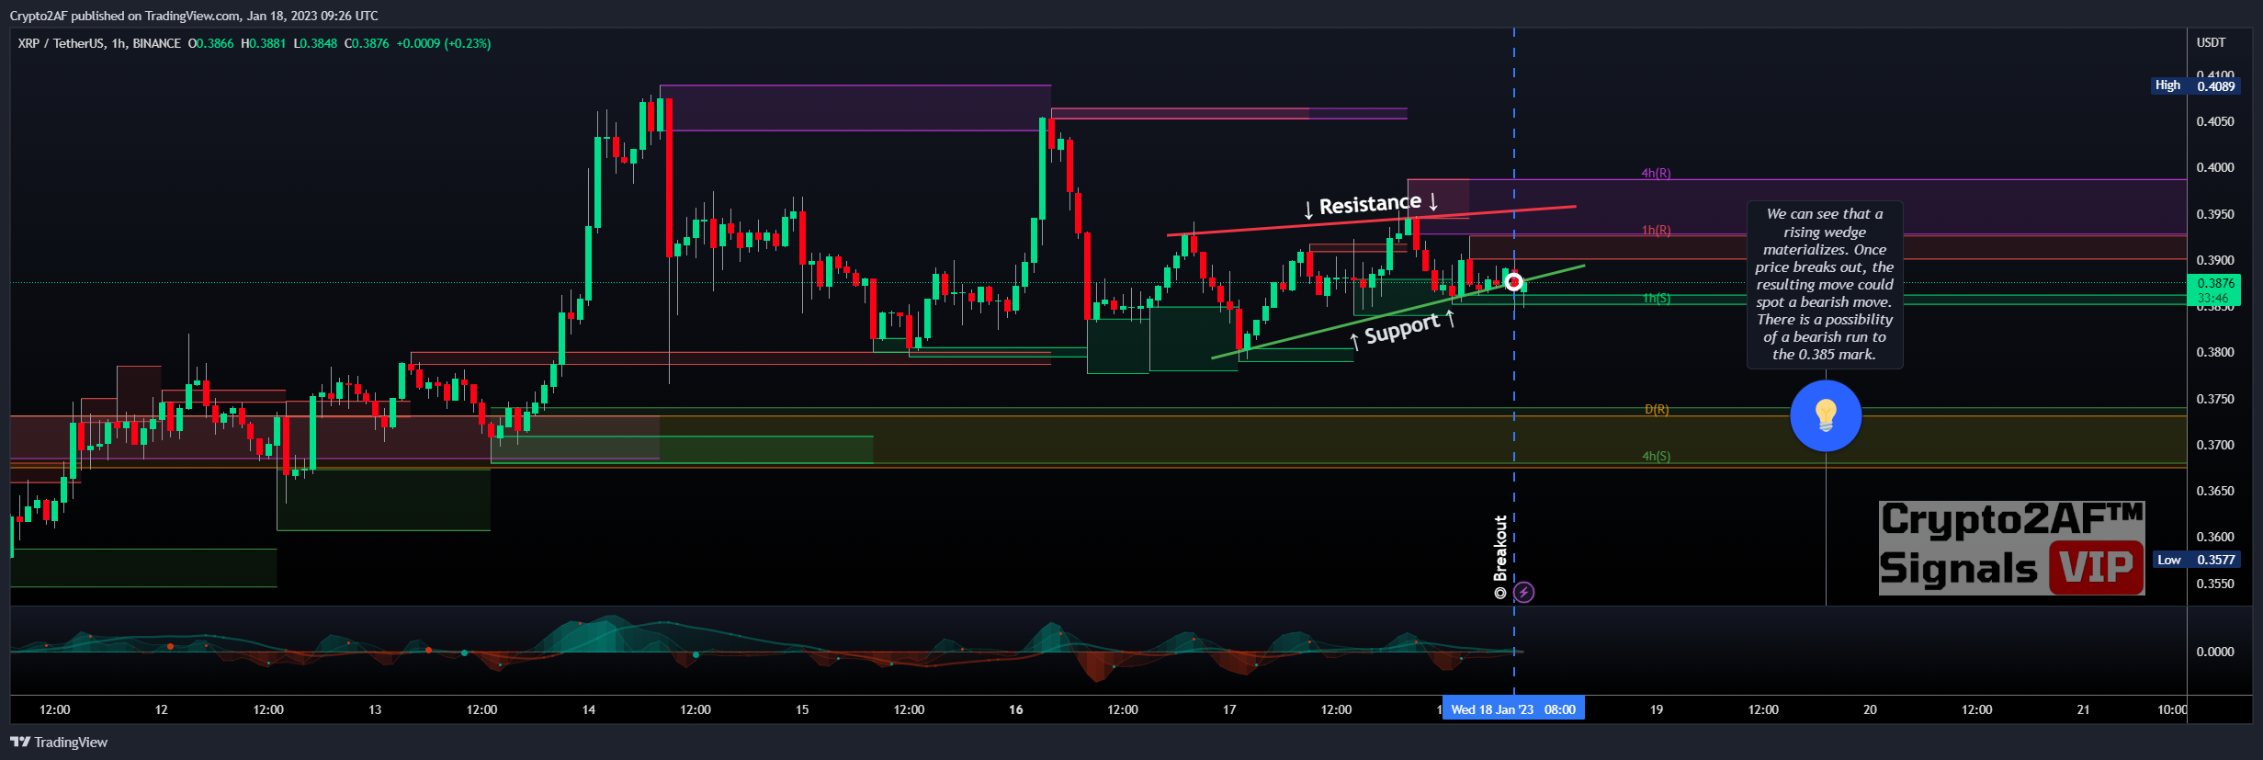Click the 4h(S) zone label
Viewport: 2263px width, 760px height.
1657,456
